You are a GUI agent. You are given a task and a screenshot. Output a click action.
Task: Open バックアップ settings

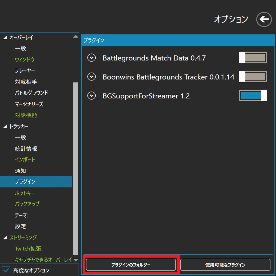click(x=27, y=204)
